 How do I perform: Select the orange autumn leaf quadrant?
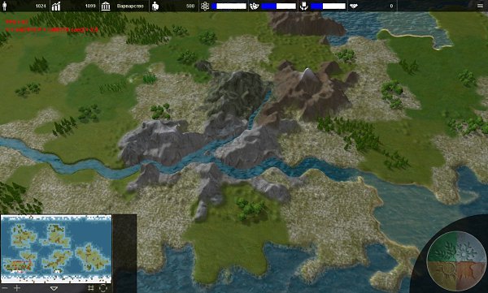(x=471, y=275)
